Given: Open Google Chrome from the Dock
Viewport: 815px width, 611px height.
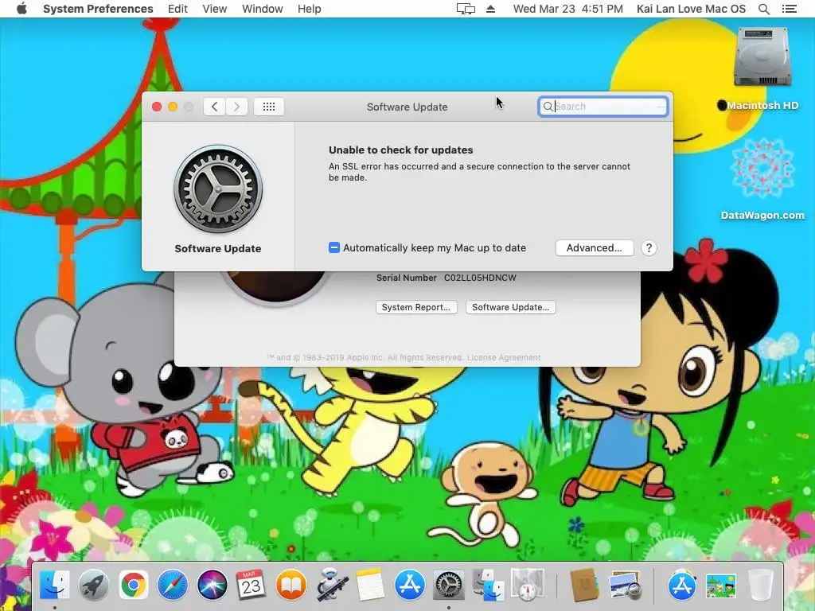Looking at the screenshot, I should point(134,585).
